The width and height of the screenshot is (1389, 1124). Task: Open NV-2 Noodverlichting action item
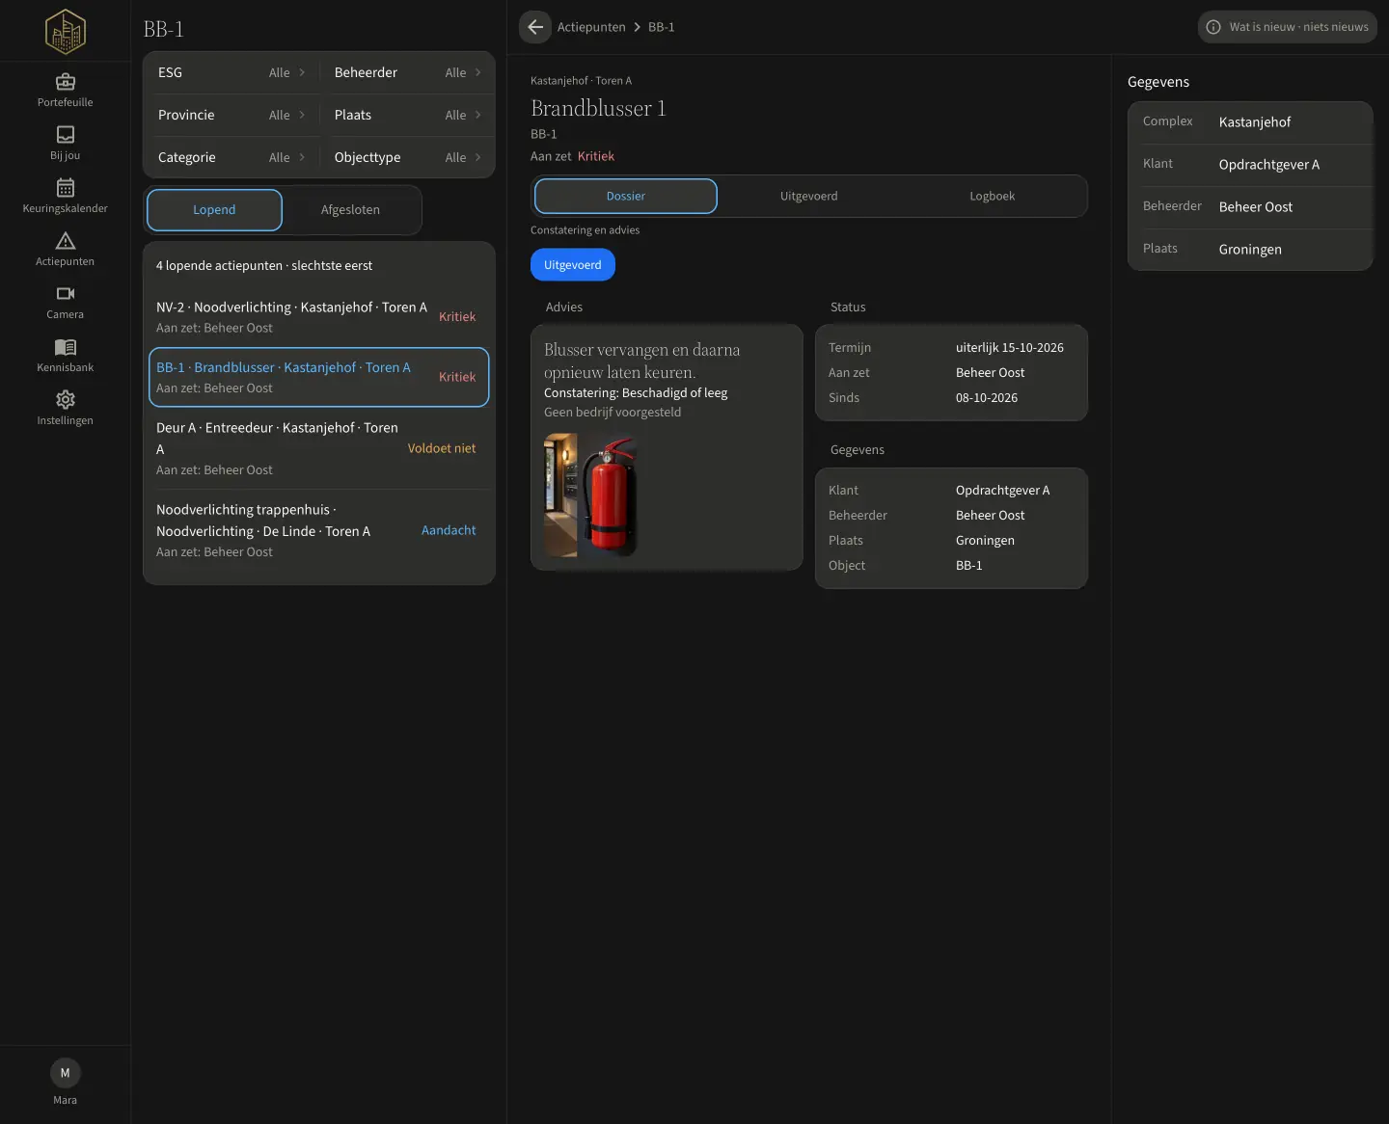318,317
